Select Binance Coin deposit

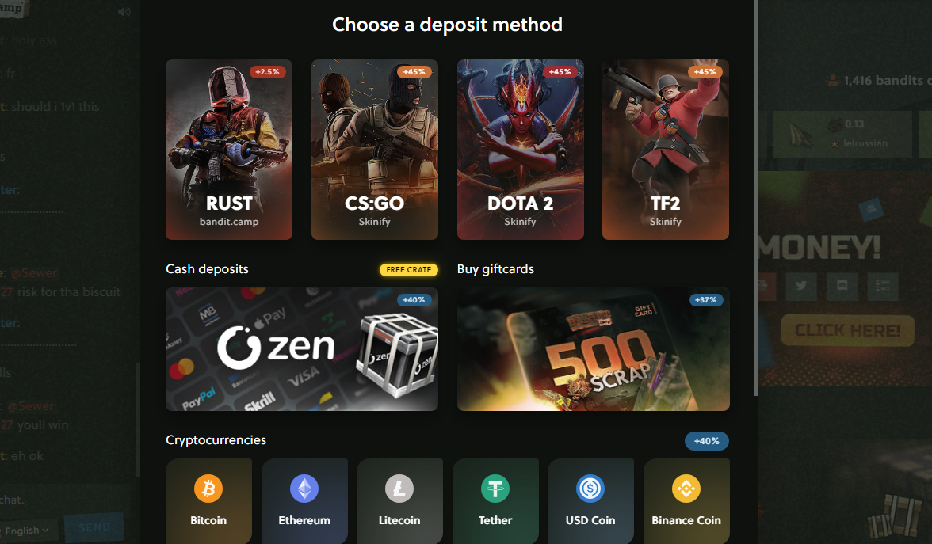686,501
